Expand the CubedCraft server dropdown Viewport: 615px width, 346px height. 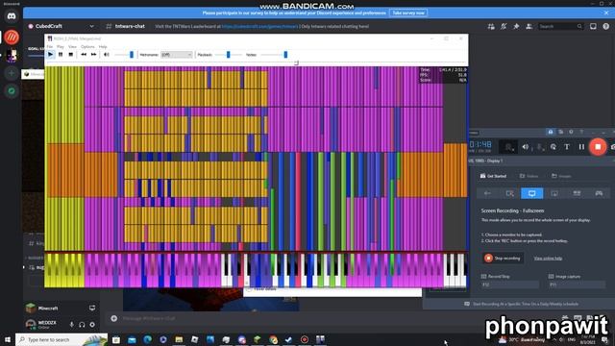click(x=92, y=26)
